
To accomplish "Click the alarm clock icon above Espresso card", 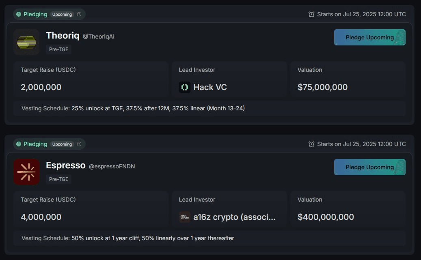I will (311, 144).
